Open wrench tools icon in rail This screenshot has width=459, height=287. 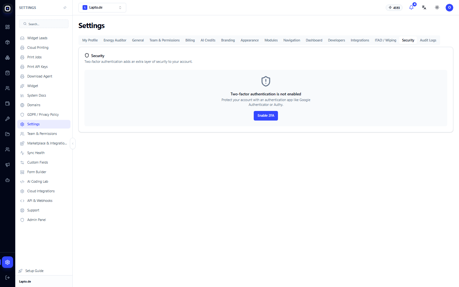(x=8, y=119)
